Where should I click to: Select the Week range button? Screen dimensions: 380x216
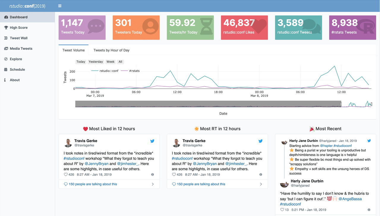[111, 62]
